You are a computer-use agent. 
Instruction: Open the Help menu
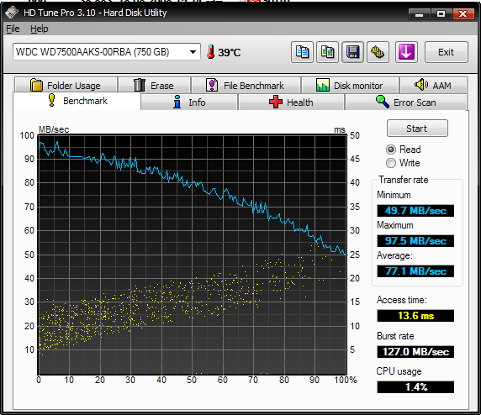(40, 29)
